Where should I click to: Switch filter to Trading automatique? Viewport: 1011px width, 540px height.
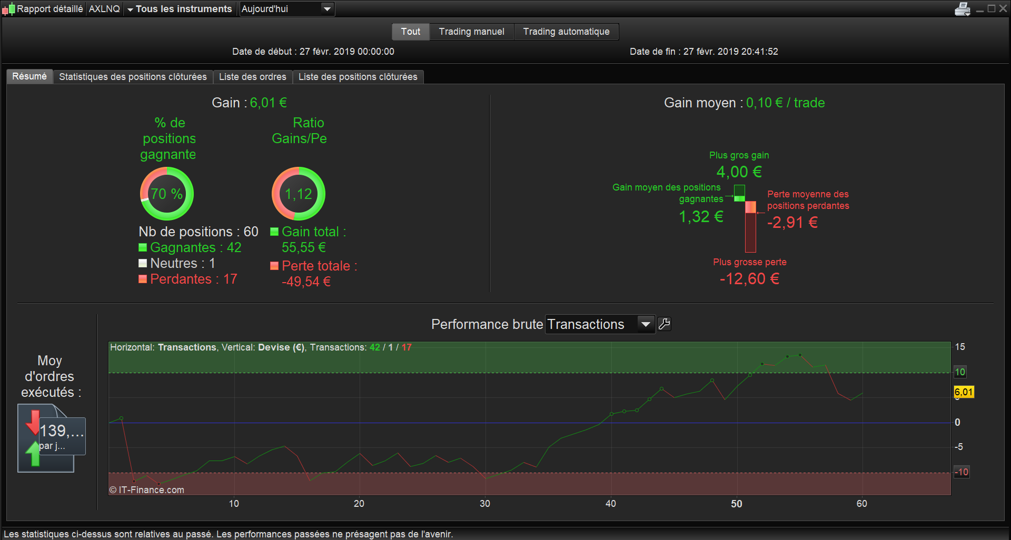[567, 32]
